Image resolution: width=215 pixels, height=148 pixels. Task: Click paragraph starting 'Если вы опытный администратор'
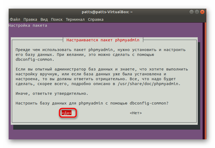click(x=102, y=76)
